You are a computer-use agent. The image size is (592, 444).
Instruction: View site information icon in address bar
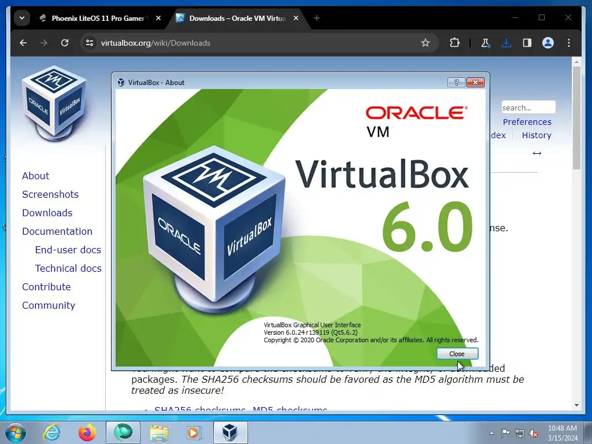90,43
